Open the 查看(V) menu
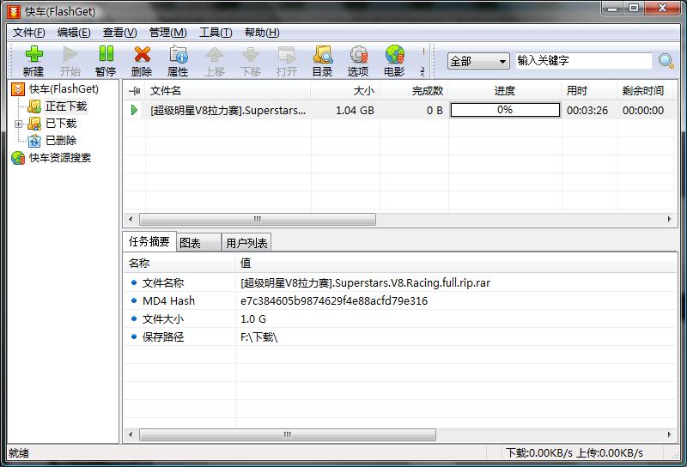Viewport: 687px width, 467px height. (x=119, y=33)
